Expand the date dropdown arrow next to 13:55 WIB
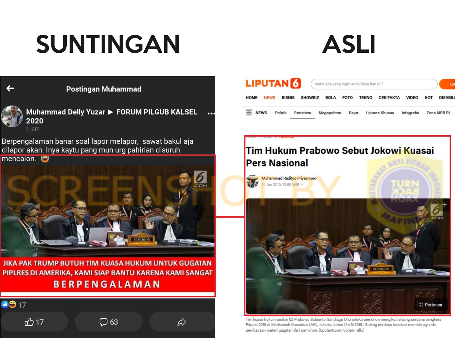Viewport: 455px width, 339px height. coord(302,185)
